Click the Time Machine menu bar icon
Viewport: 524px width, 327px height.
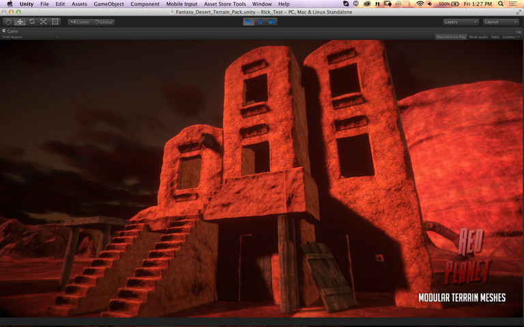(398, 4)
